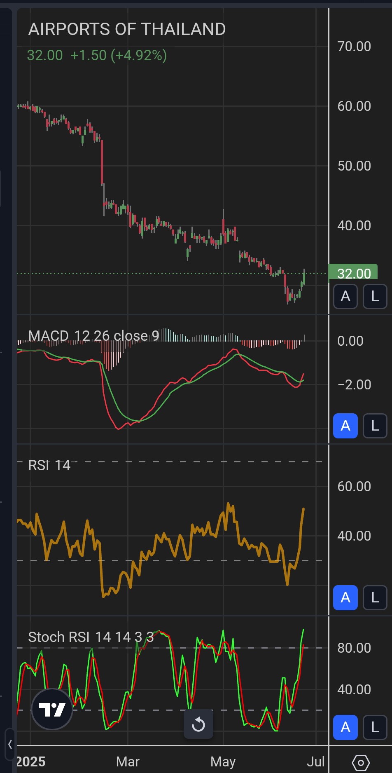Click the RSI 14 indicator legend
This screenshot has height=773, width=392.
pos(49,465)
